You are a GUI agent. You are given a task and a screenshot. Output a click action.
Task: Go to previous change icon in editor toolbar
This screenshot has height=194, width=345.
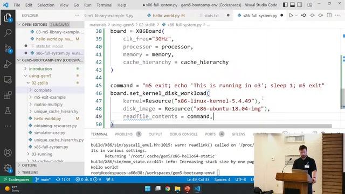(x=303, y=16)
